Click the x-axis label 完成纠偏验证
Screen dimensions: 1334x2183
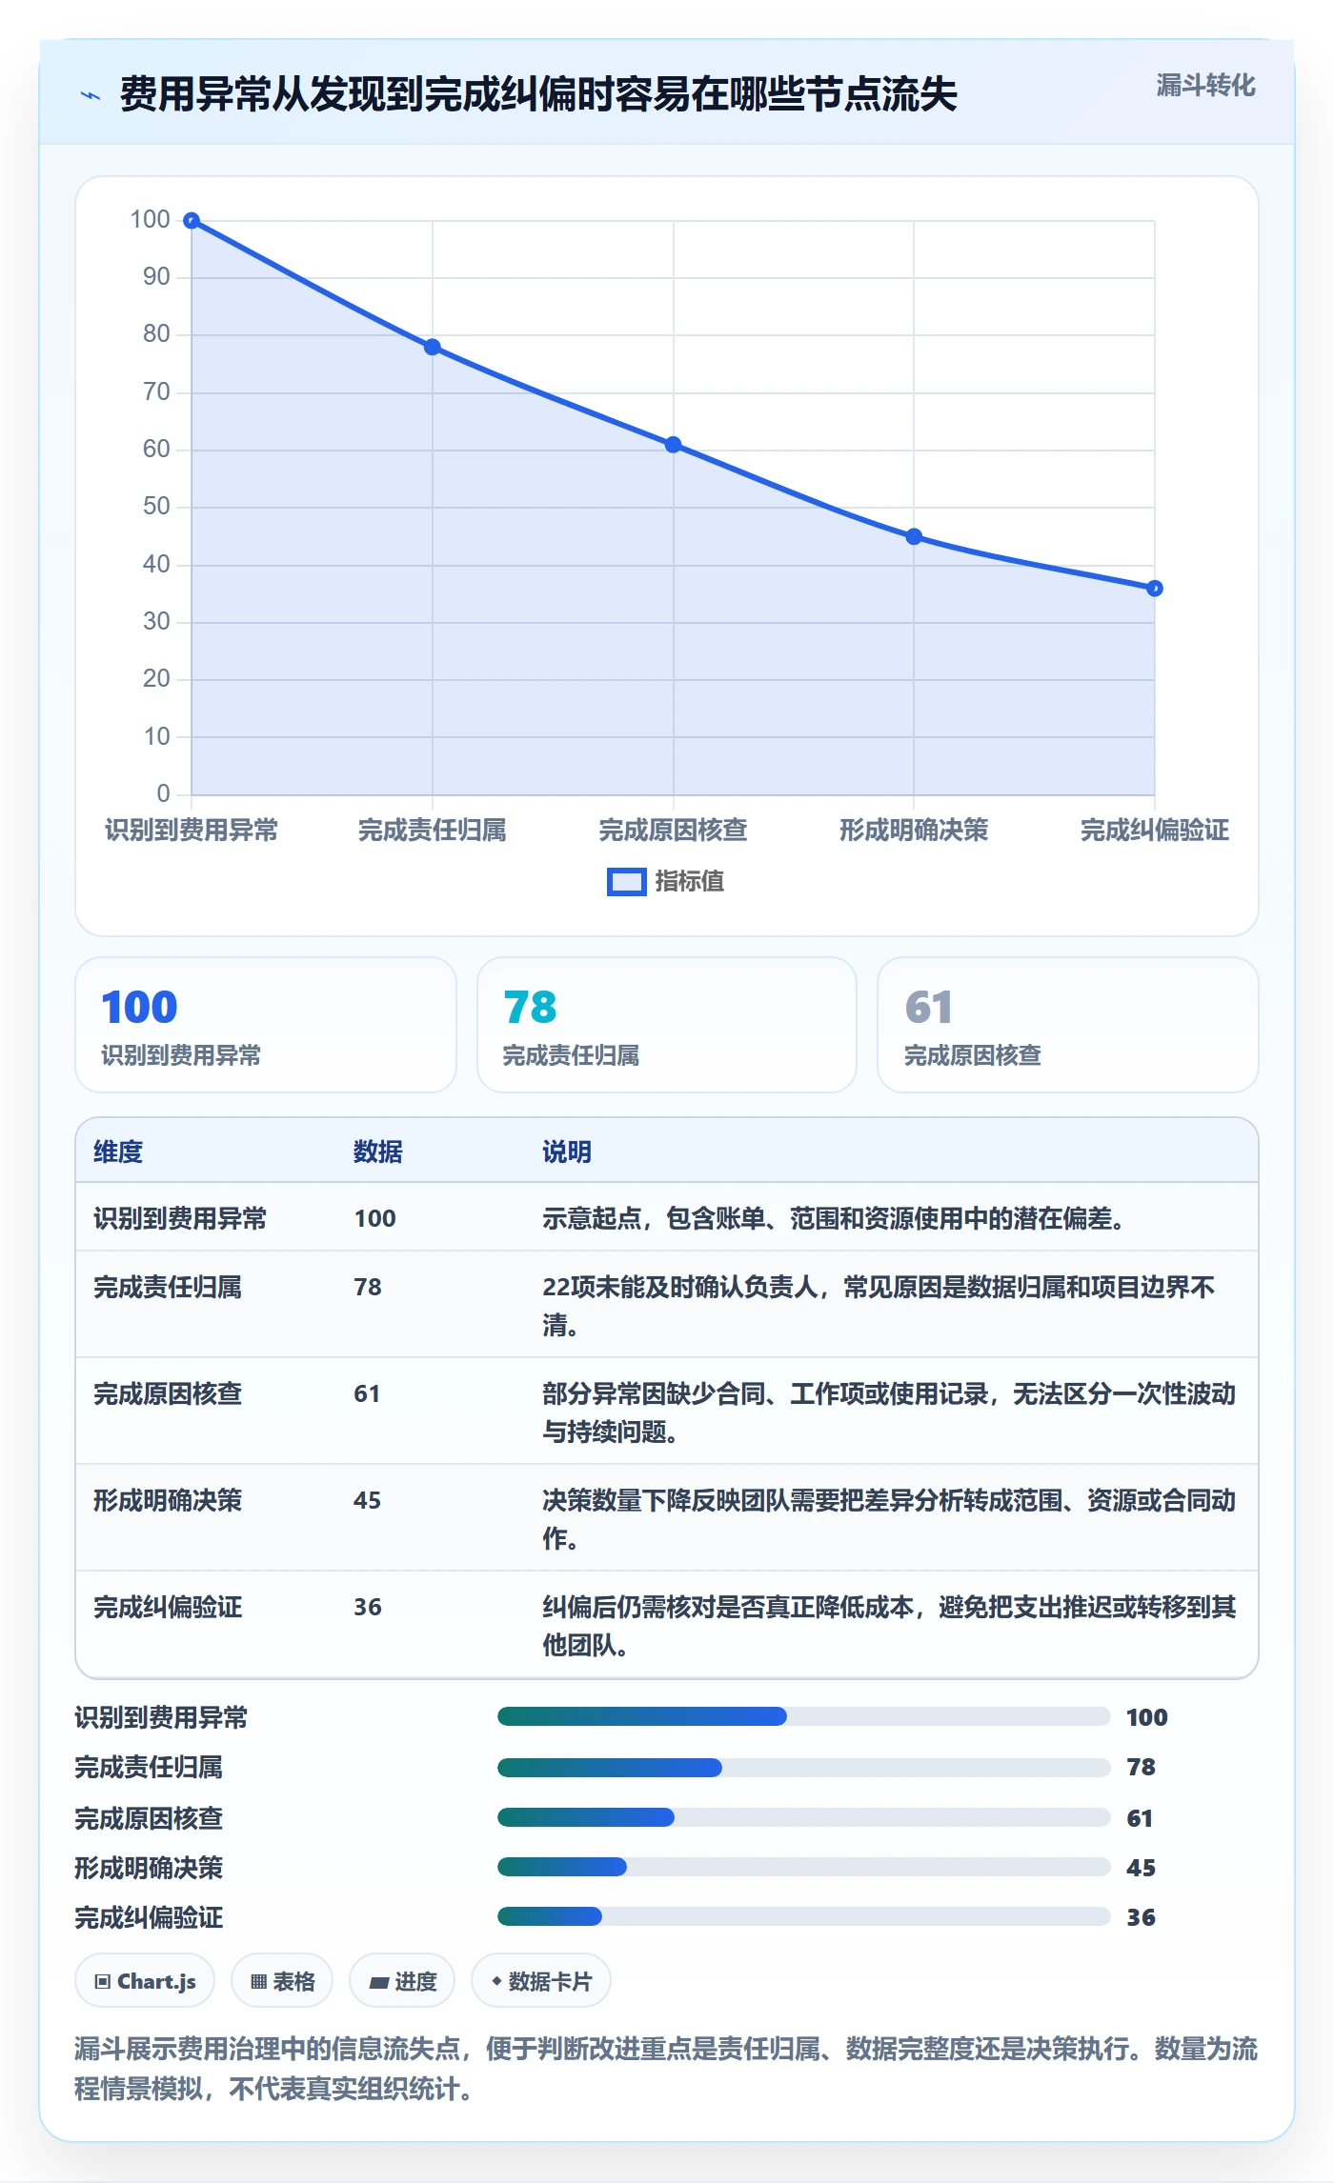[x=1154, y=831]
